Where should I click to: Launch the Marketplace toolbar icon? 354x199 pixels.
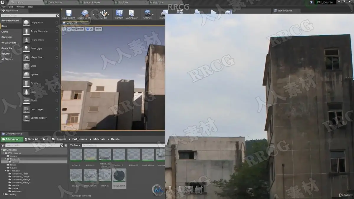[132, 13]
